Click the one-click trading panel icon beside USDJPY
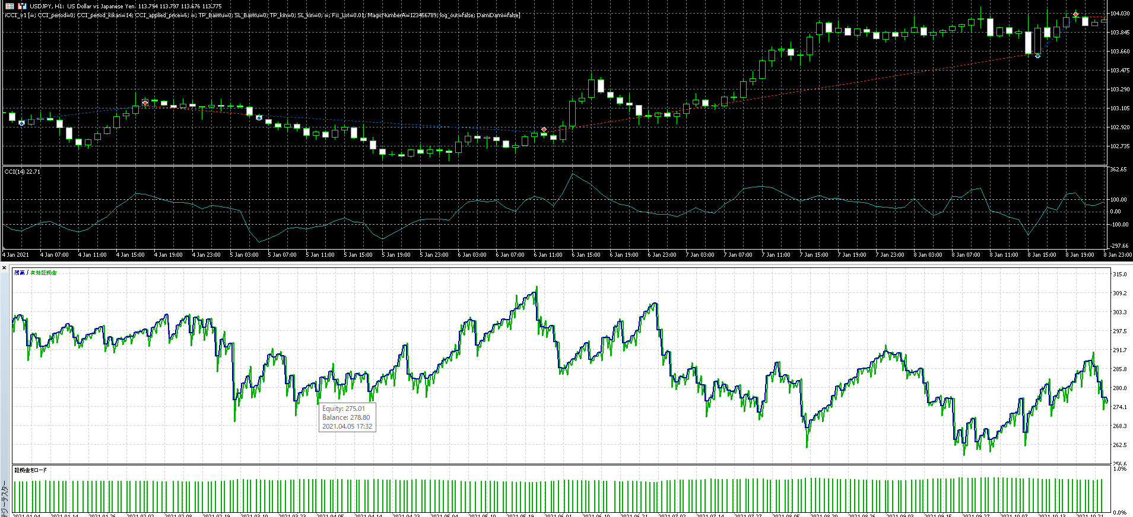Screen dimensions: 1133x517 10,7
